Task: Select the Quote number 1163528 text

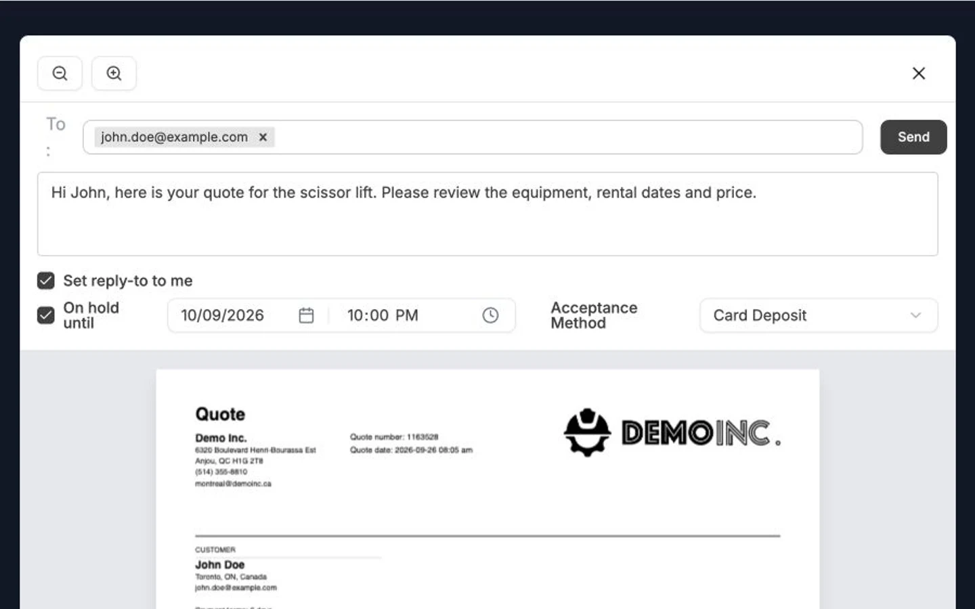Action: point(394,437)
